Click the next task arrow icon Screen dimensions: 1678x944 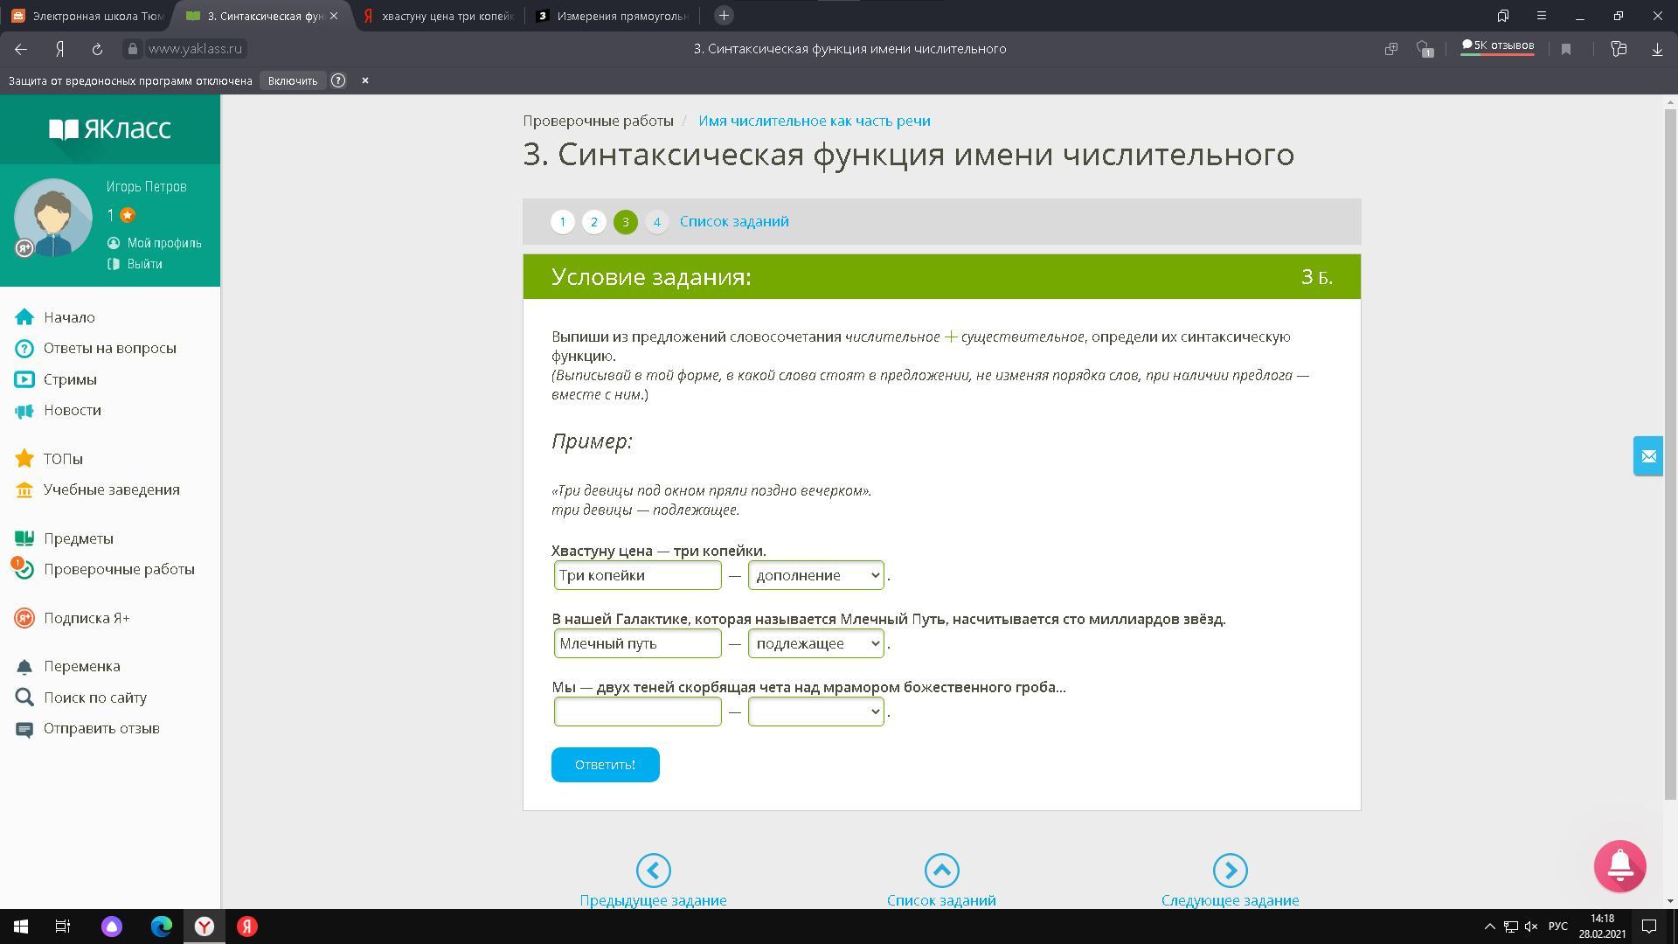pos(1230,870)
